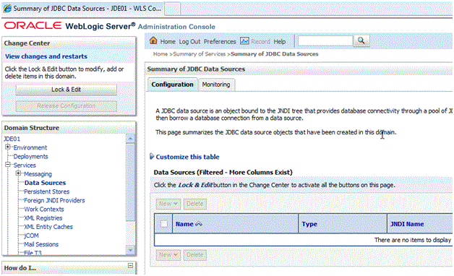Open Foreign JNDI Providers tree item
Viewport: 454px width, 276px height.
point(54,200)
